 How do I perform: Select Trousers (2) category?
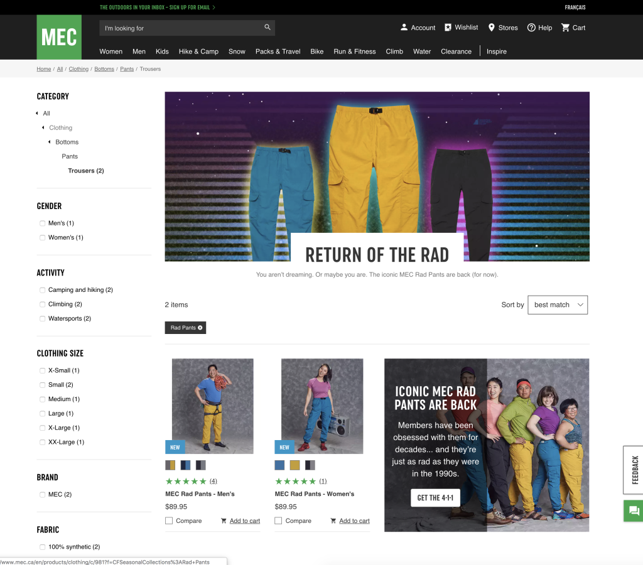click(x=86, y=171)
